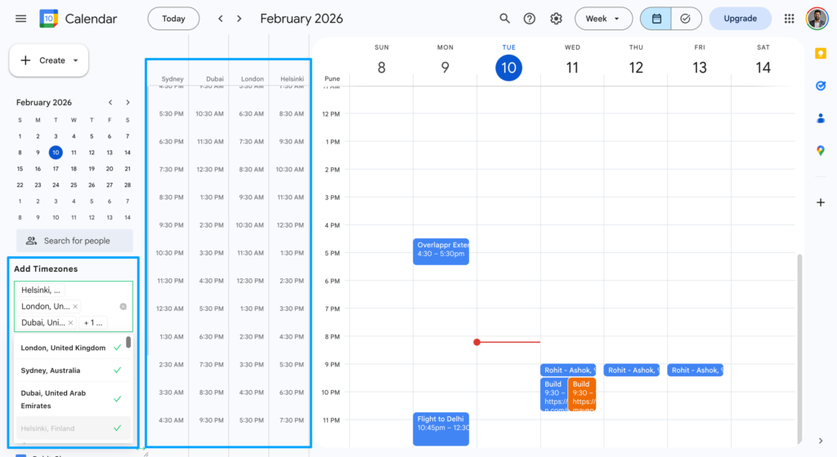
Task: Open the support help icon
Action: [530, 19]
